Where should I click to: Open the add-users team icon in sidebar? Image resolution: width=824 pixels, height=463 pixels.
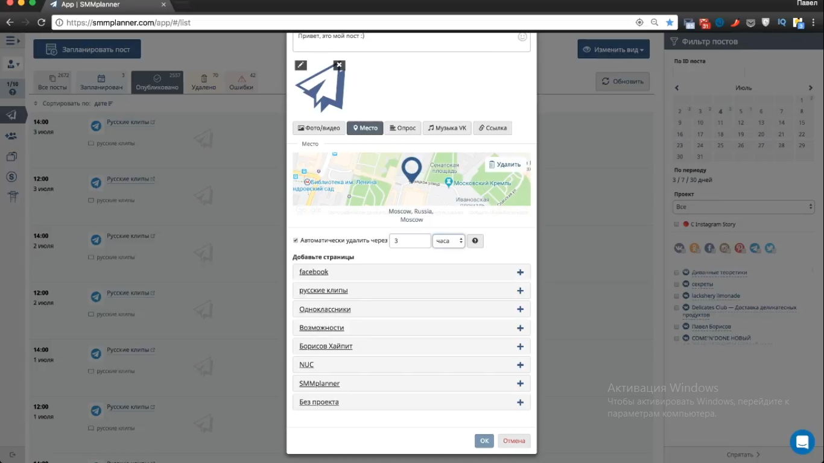[x=11, y=136]
